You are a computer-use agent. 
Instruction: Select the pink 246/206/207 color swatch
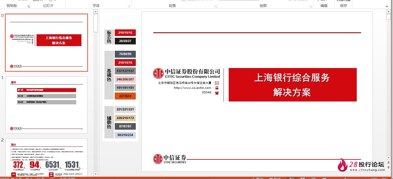[125, 79]
